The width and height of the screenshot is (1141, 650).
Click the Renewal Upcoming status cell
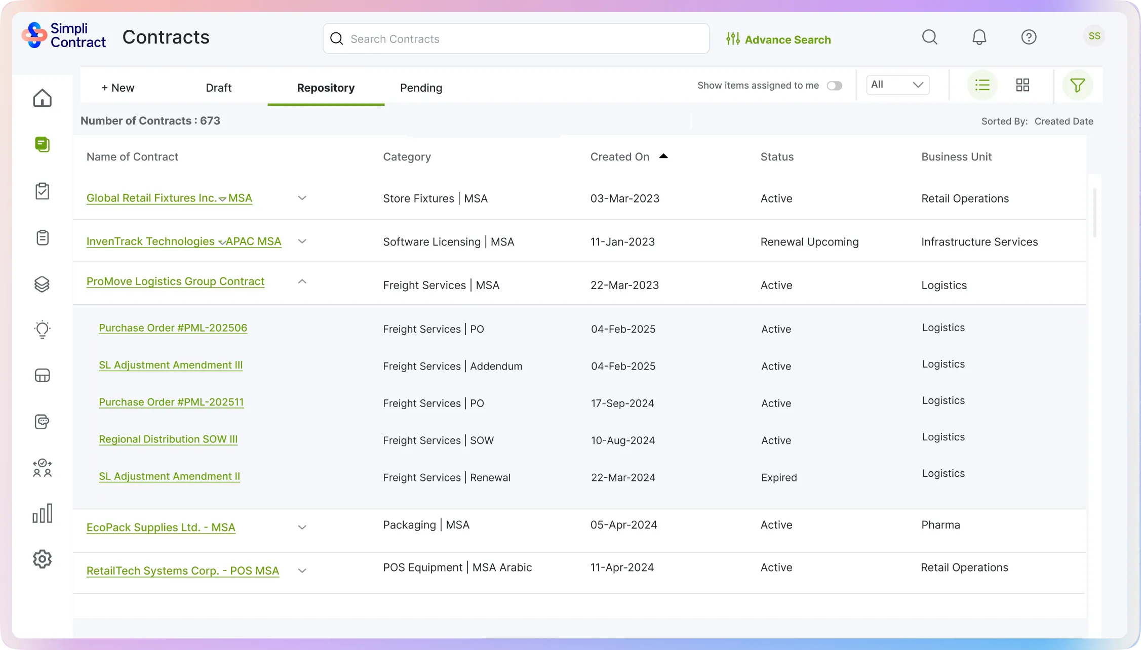(x=809, y=242)
